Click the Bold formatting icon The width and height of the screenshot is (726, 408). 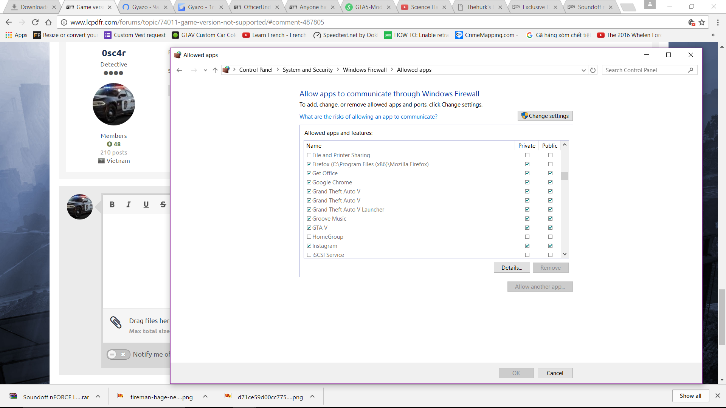112,204
